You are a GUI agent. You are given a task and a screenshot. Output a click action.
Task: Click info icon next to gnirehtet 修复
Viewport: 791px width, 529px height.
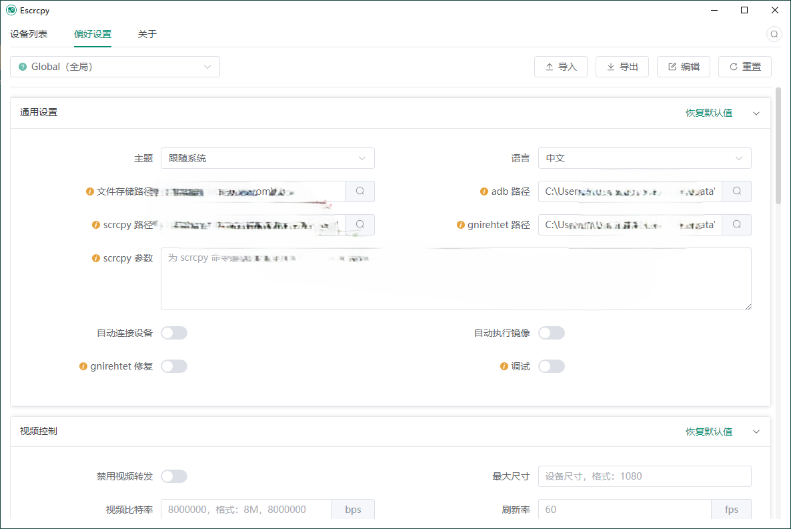(x=83, y=366)
